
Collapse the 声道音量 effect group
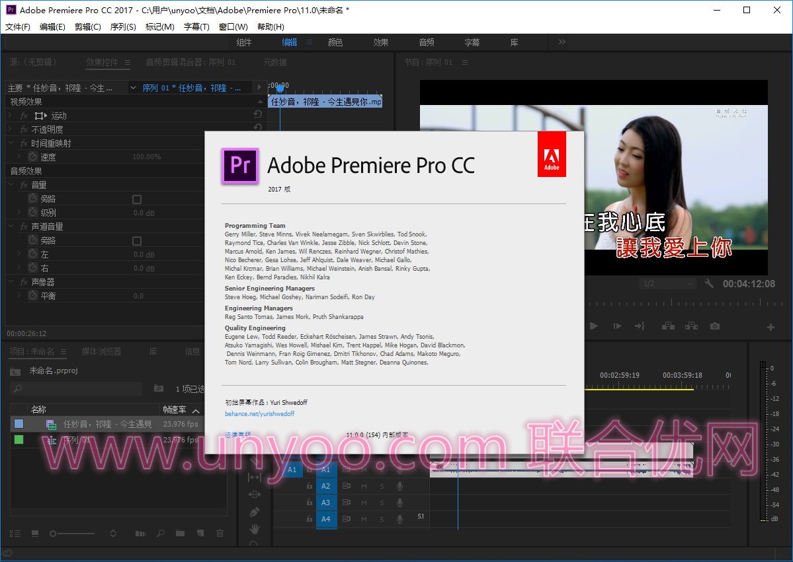pyautogui.click(x=10, y=227)
